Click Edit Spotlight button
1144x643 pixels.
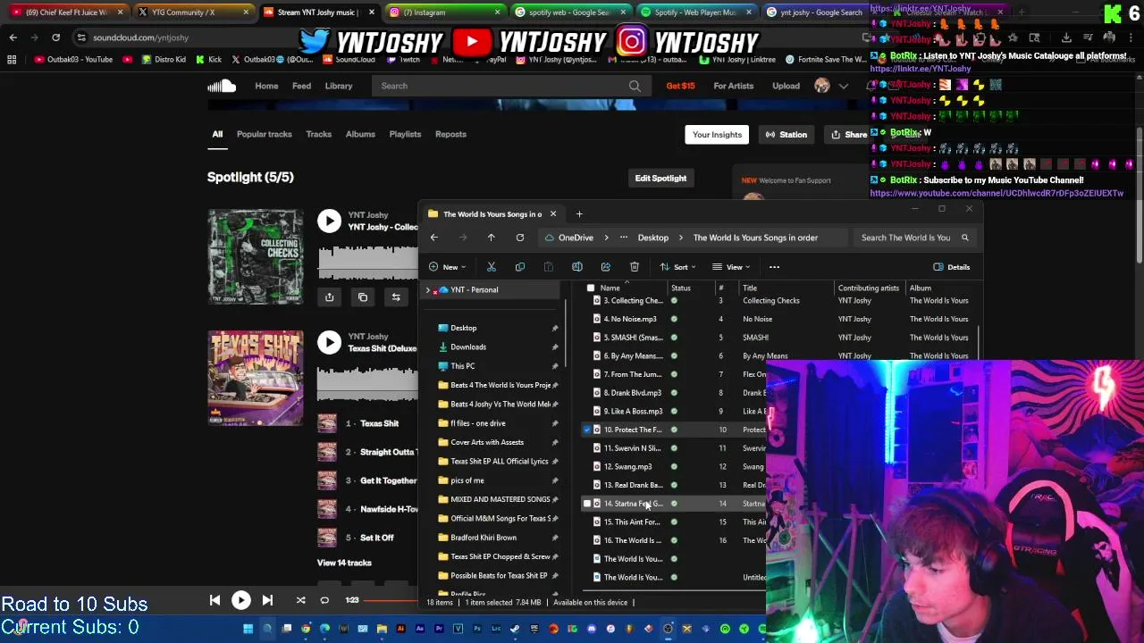click(x=660, y=178)
